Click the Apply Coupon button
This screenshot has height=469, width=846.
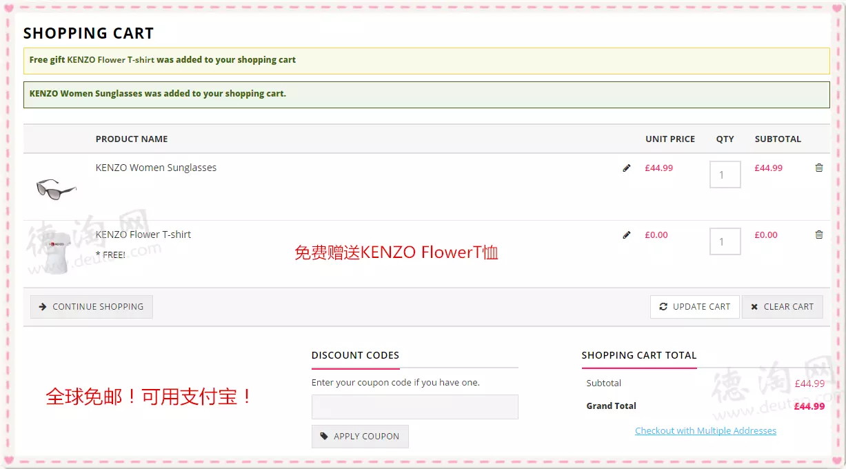[360, 437]
